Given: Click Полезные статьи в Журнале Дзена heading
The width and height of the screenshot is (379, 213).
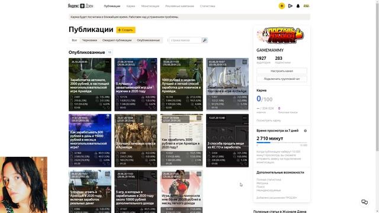Looking at the screenshot, I should point(280,211).
